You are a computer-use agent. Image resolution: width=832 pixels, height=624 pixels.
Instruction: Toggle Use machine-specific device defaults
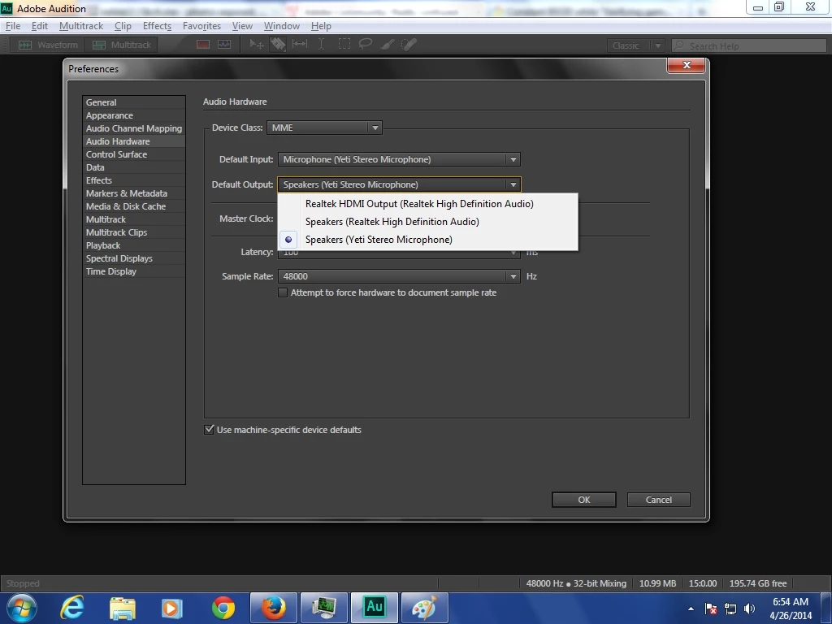(209, 430)
